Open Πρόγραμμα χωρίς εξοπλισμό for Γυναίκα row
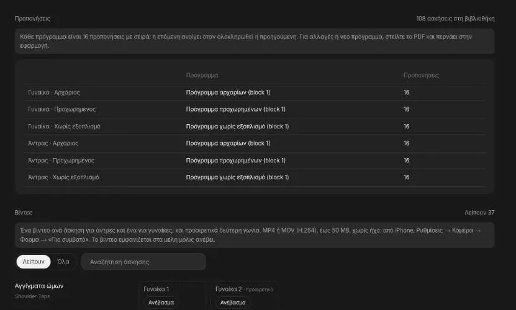This screenshot has height=310, width=516. coord(237,126)
